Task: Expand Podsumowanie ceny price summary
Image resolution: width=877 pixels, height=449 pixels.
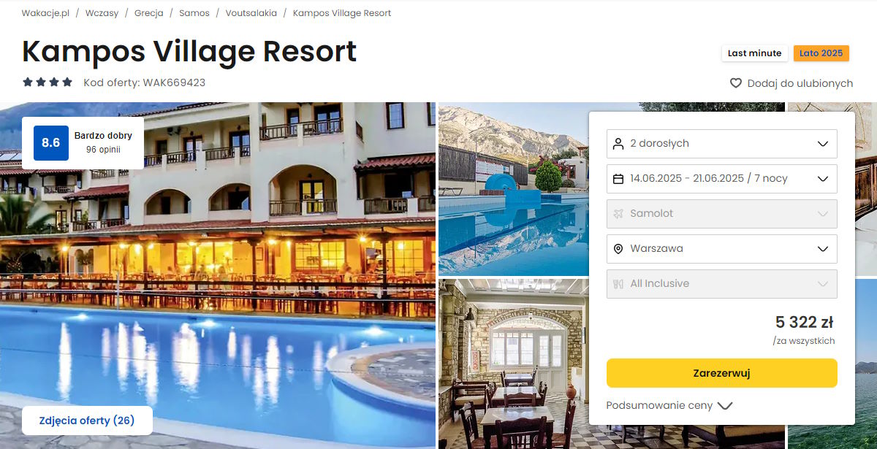Action: [669, 406]
